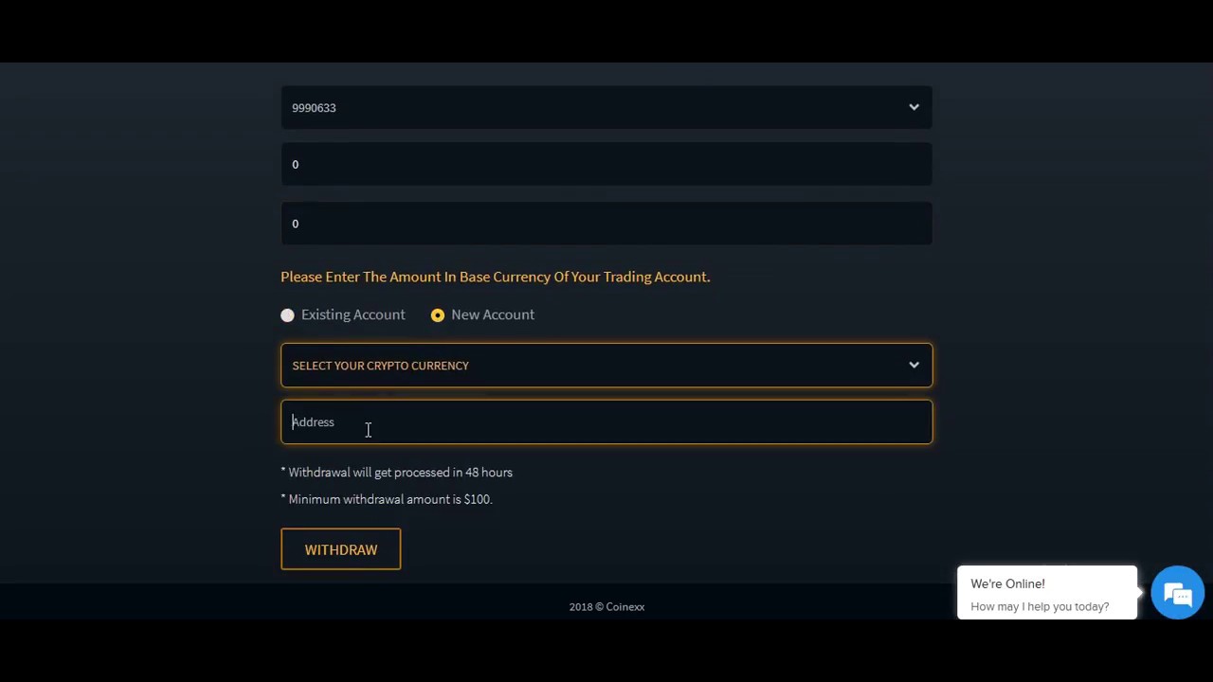Select the Existing Account radio option

tap(287, 315)
